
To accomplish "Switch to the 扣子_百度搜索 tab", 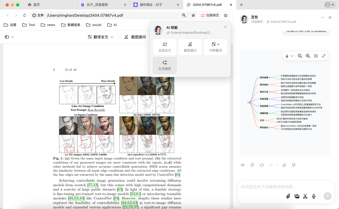I will (97, 5).
